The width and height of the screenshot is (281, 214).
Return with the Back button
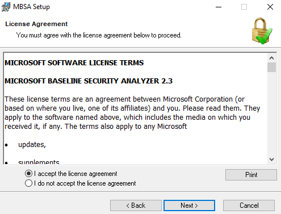click(136, 205)
